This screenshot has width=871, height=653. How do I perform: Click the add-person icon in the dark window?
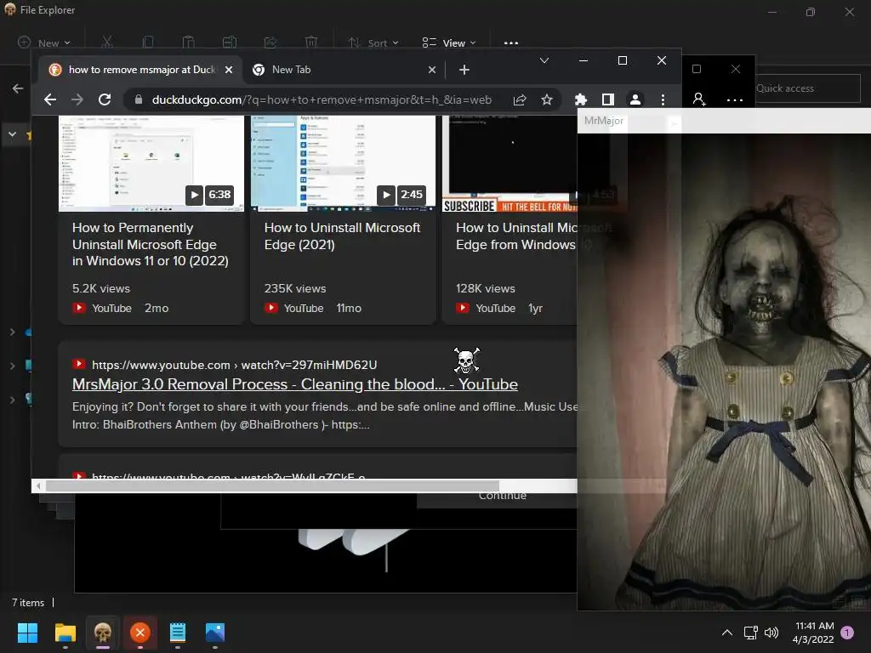pyautogui.click(x=699, y=99)
